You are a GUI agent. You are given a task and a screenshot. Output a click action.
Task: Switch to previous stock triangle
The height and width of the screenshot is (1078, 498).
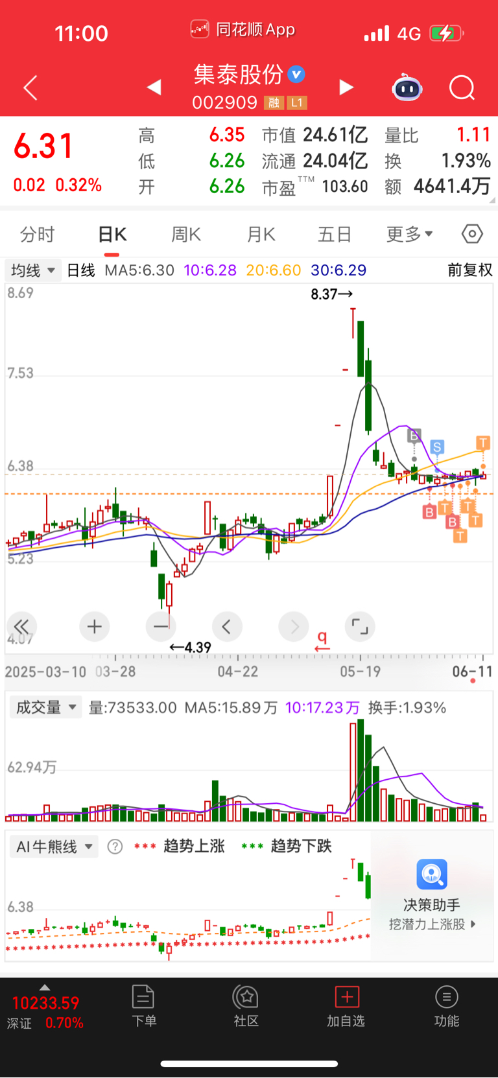pyautogui.click(x=154, y=87)
